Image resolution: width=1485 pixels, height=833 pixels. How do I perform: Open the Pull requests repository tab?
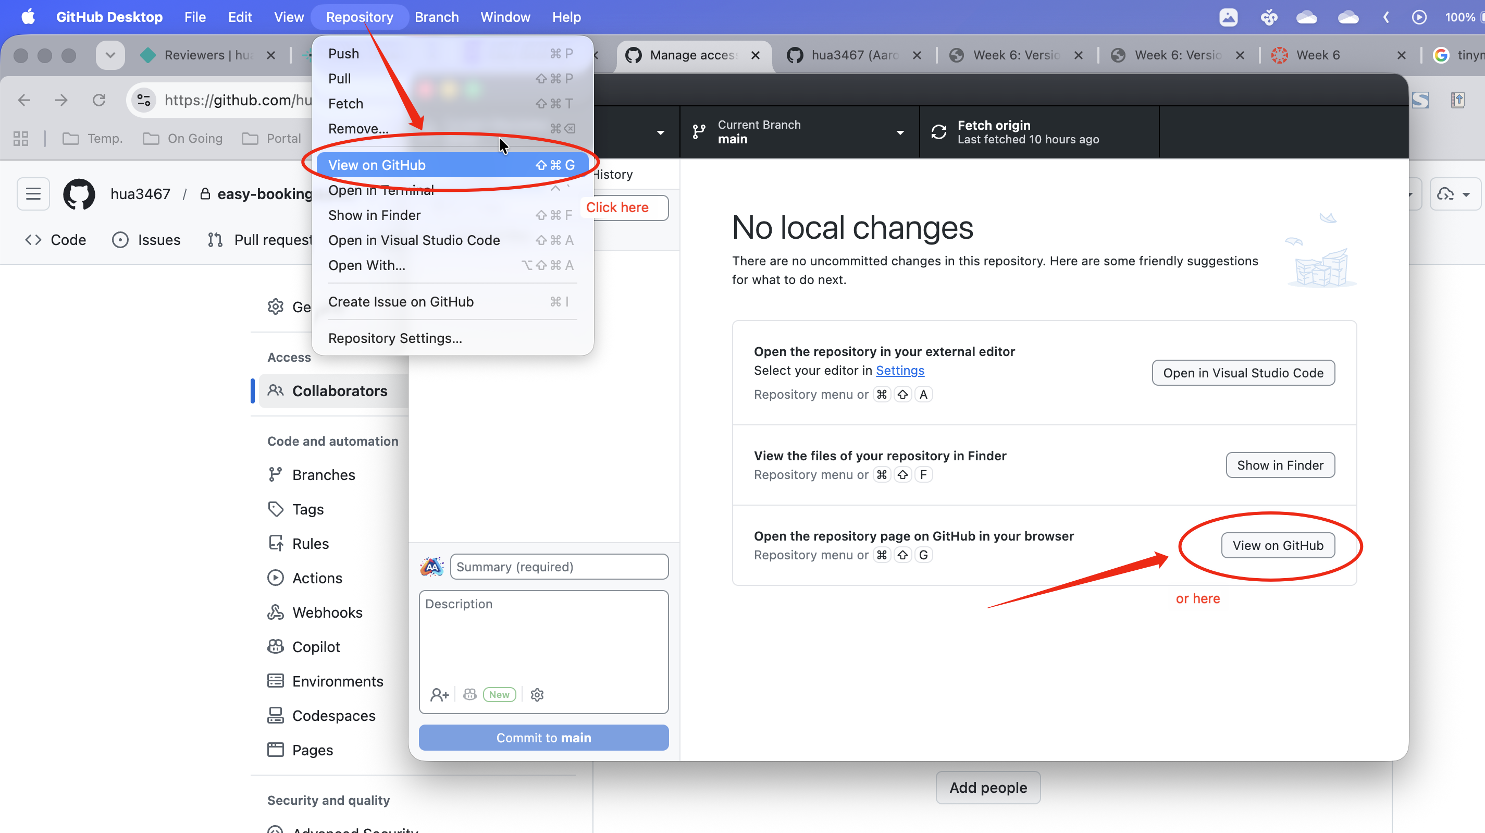pos(259,239)
